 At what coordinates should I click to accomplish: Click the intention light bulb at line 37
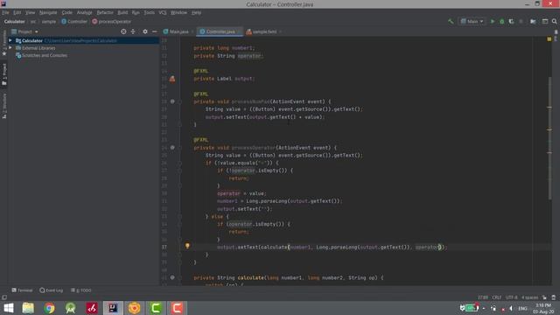187,246
